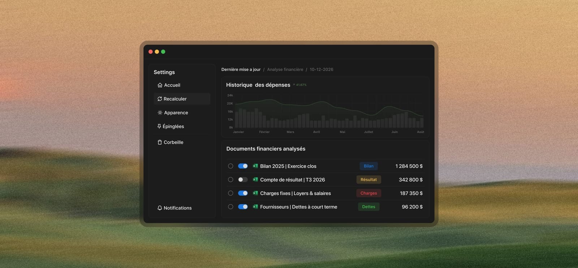Turn off the Charges fixes toggle
Screen dimensions: 578x268
coord(243,193)
